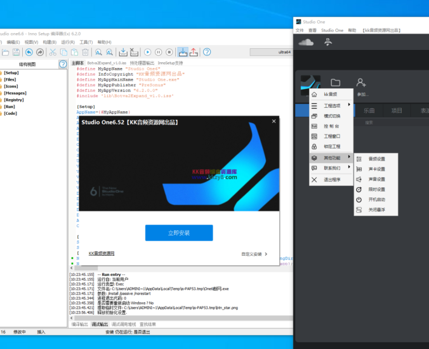Open the 帮助(H) menu in Inno Setup
Viewport: 429px width, 349px height.
(x=104, y=42)
